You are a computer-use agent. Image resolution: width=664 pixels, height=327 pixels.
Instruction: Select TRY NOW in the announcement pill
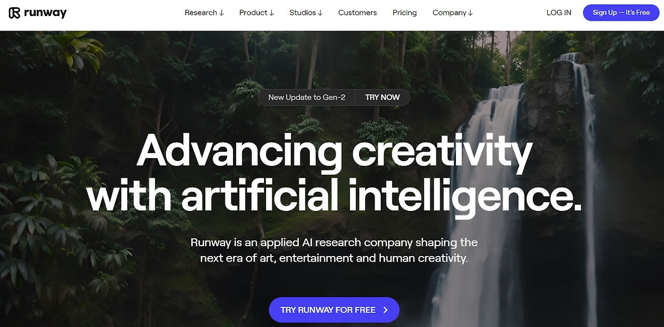(x=382, y=97)
